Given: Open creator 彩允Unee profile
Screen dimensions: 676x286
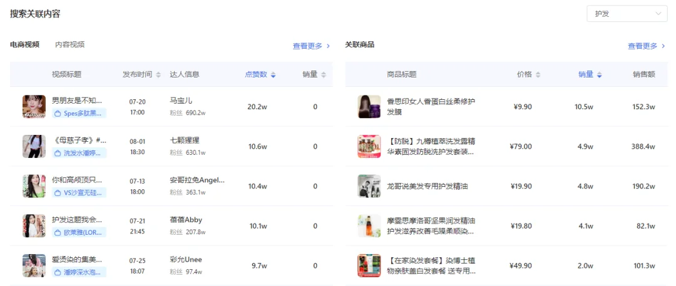Looking at the screenshot, I should point(186,259).
